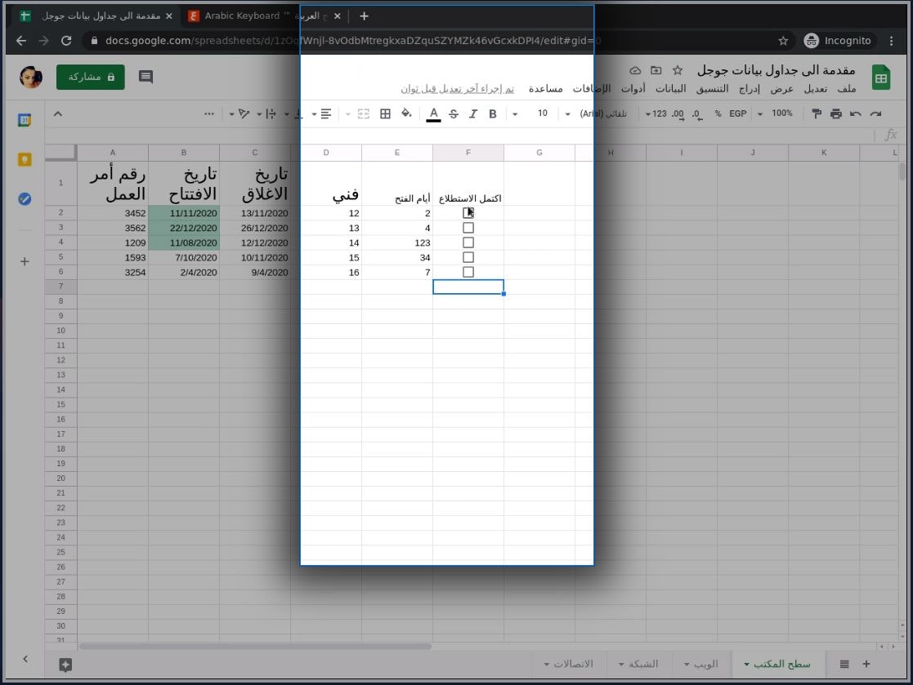Open the مساعدة (Help) menu
913x685 pixels.
pos(545,88)
